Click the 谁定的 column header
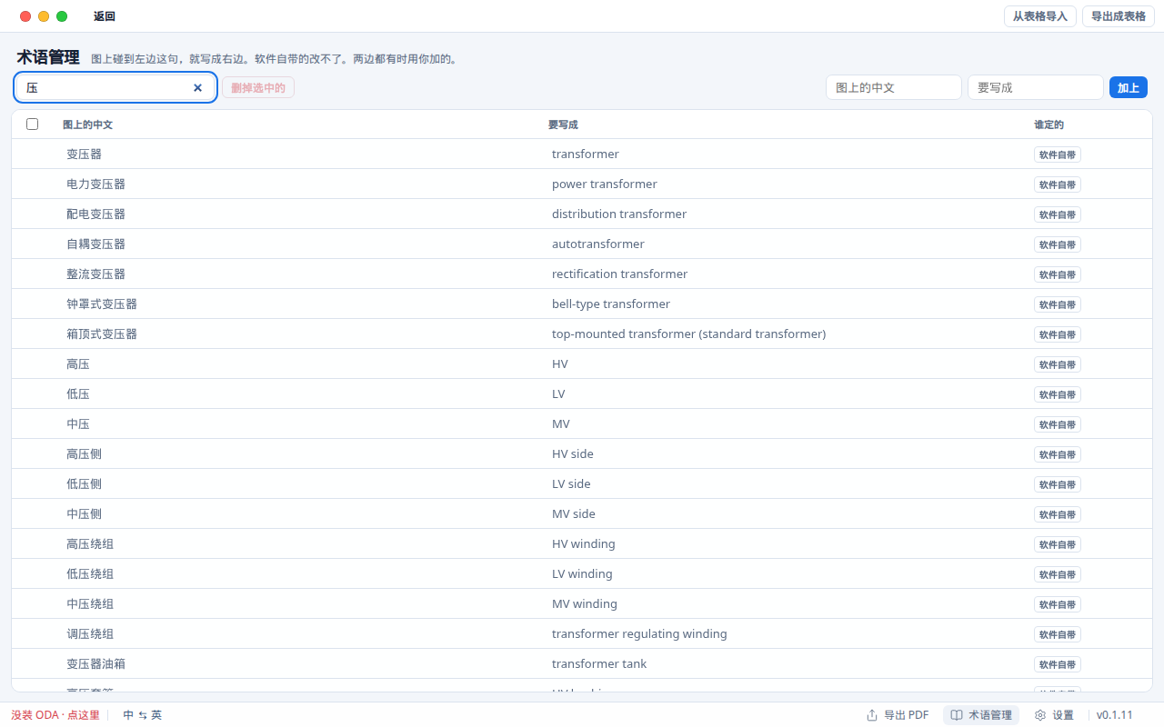Image resolution: width=1164 pixels, height=727 pixels. point(1049,124)
